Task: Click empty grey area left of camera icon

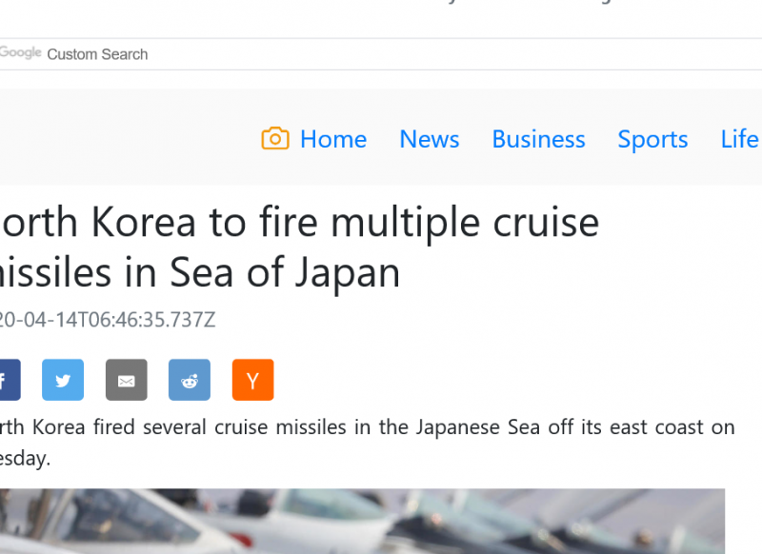Action: click(124, 139)
